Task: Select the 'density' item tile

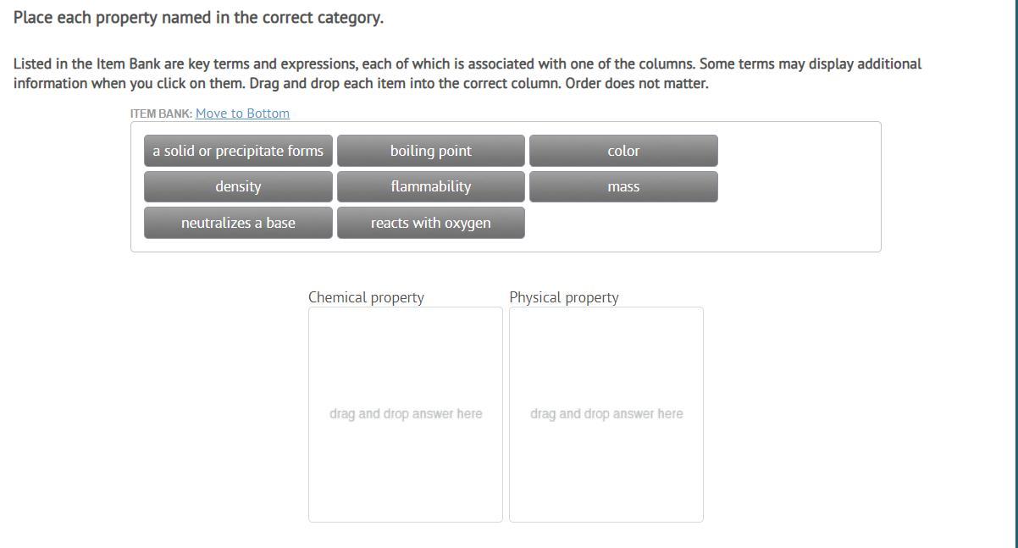Action: [238, 186]
